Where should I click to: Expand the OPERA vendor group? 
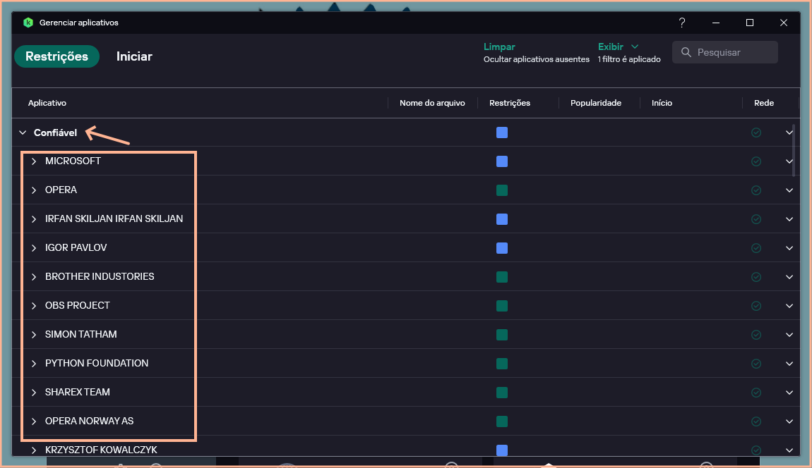click(34, 190)
